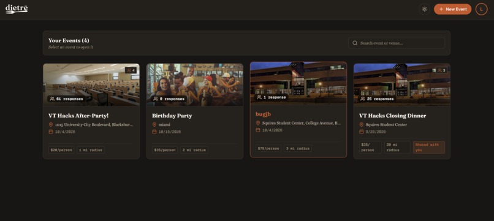Click the Select an event to open it subtitle
494x221 pixels.
(70, 47)
